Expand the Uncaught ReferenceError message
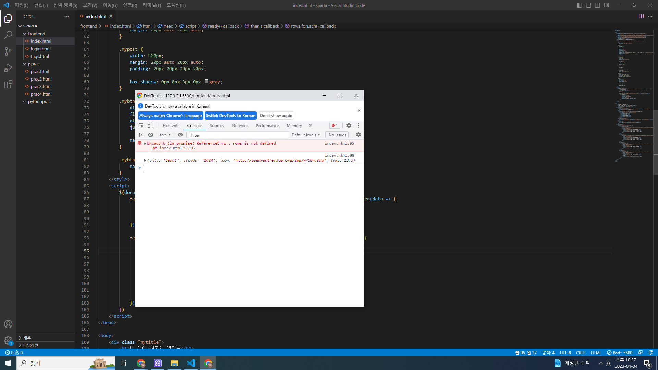658x370 pixels. [x=145, y=144]
